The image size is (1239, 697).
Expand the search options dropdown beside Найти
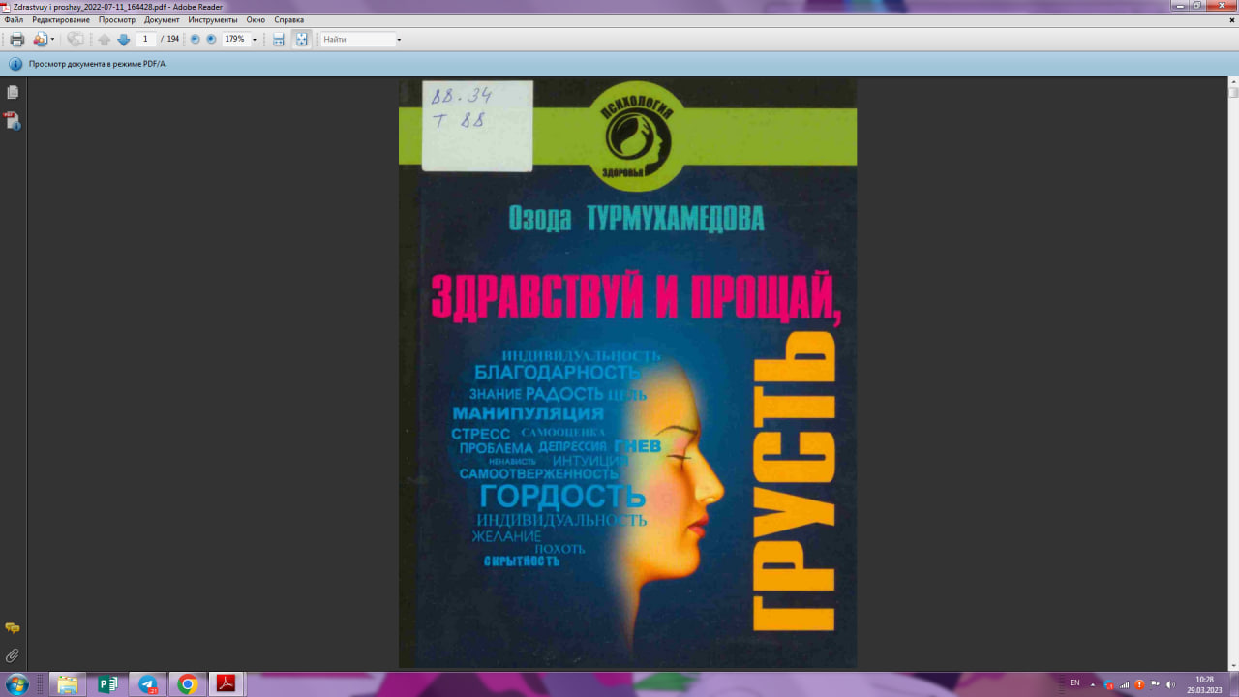pyautogui.click(x=401, y=39)
